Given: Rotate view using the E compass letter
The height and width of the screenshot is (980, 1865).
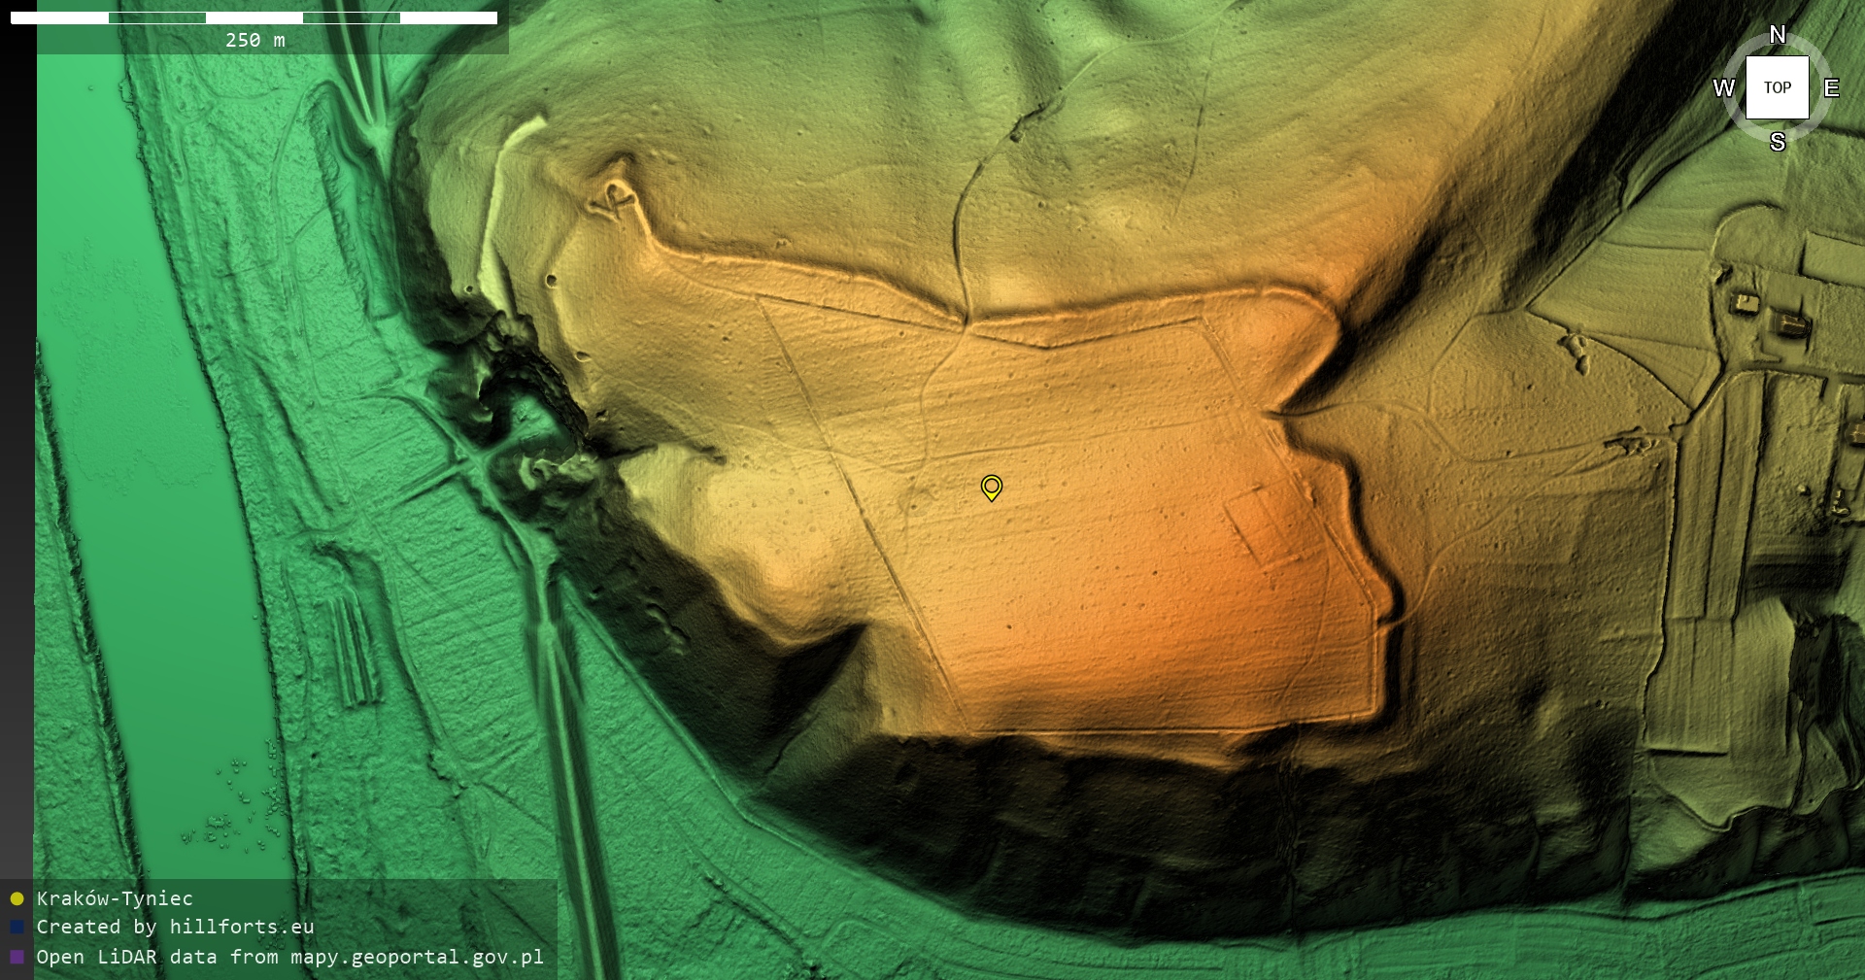Looking at the screenshot, I should tap(1831, 88).
